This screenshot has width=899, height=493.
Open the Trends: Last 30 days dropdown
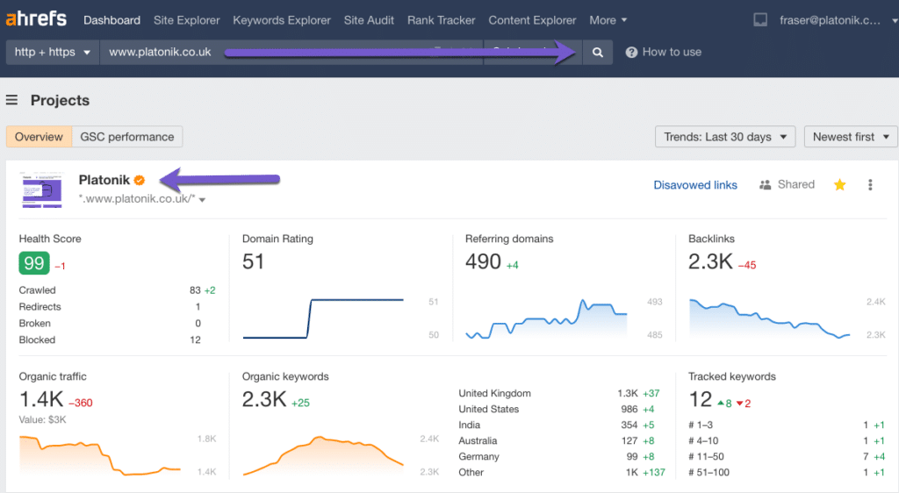[724, 137]
